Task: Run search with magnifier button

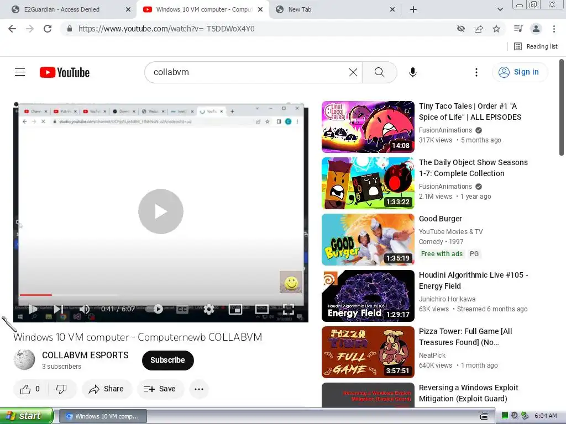Action: pyautogui.click(x=379, y=72)
